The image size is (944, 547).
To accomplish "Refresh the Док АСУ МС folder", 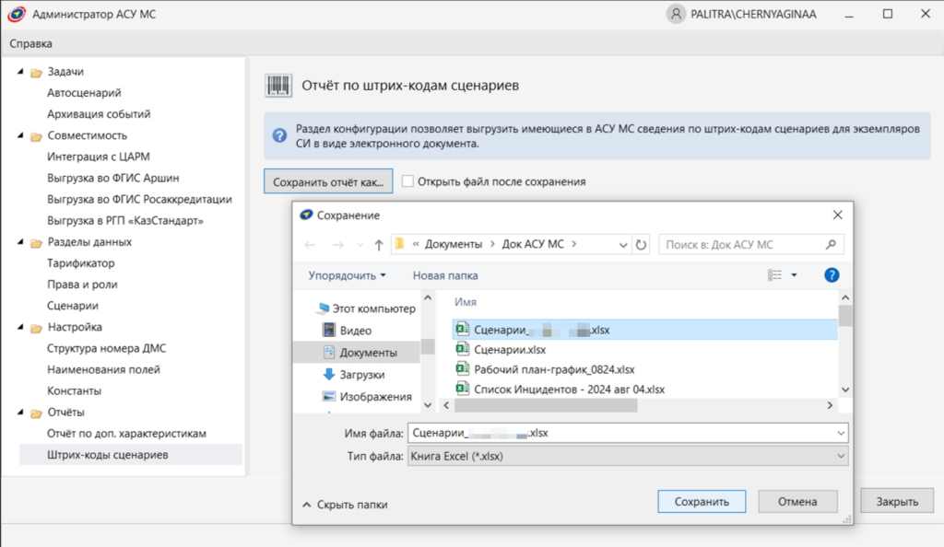I will click(x=642, y=245).
